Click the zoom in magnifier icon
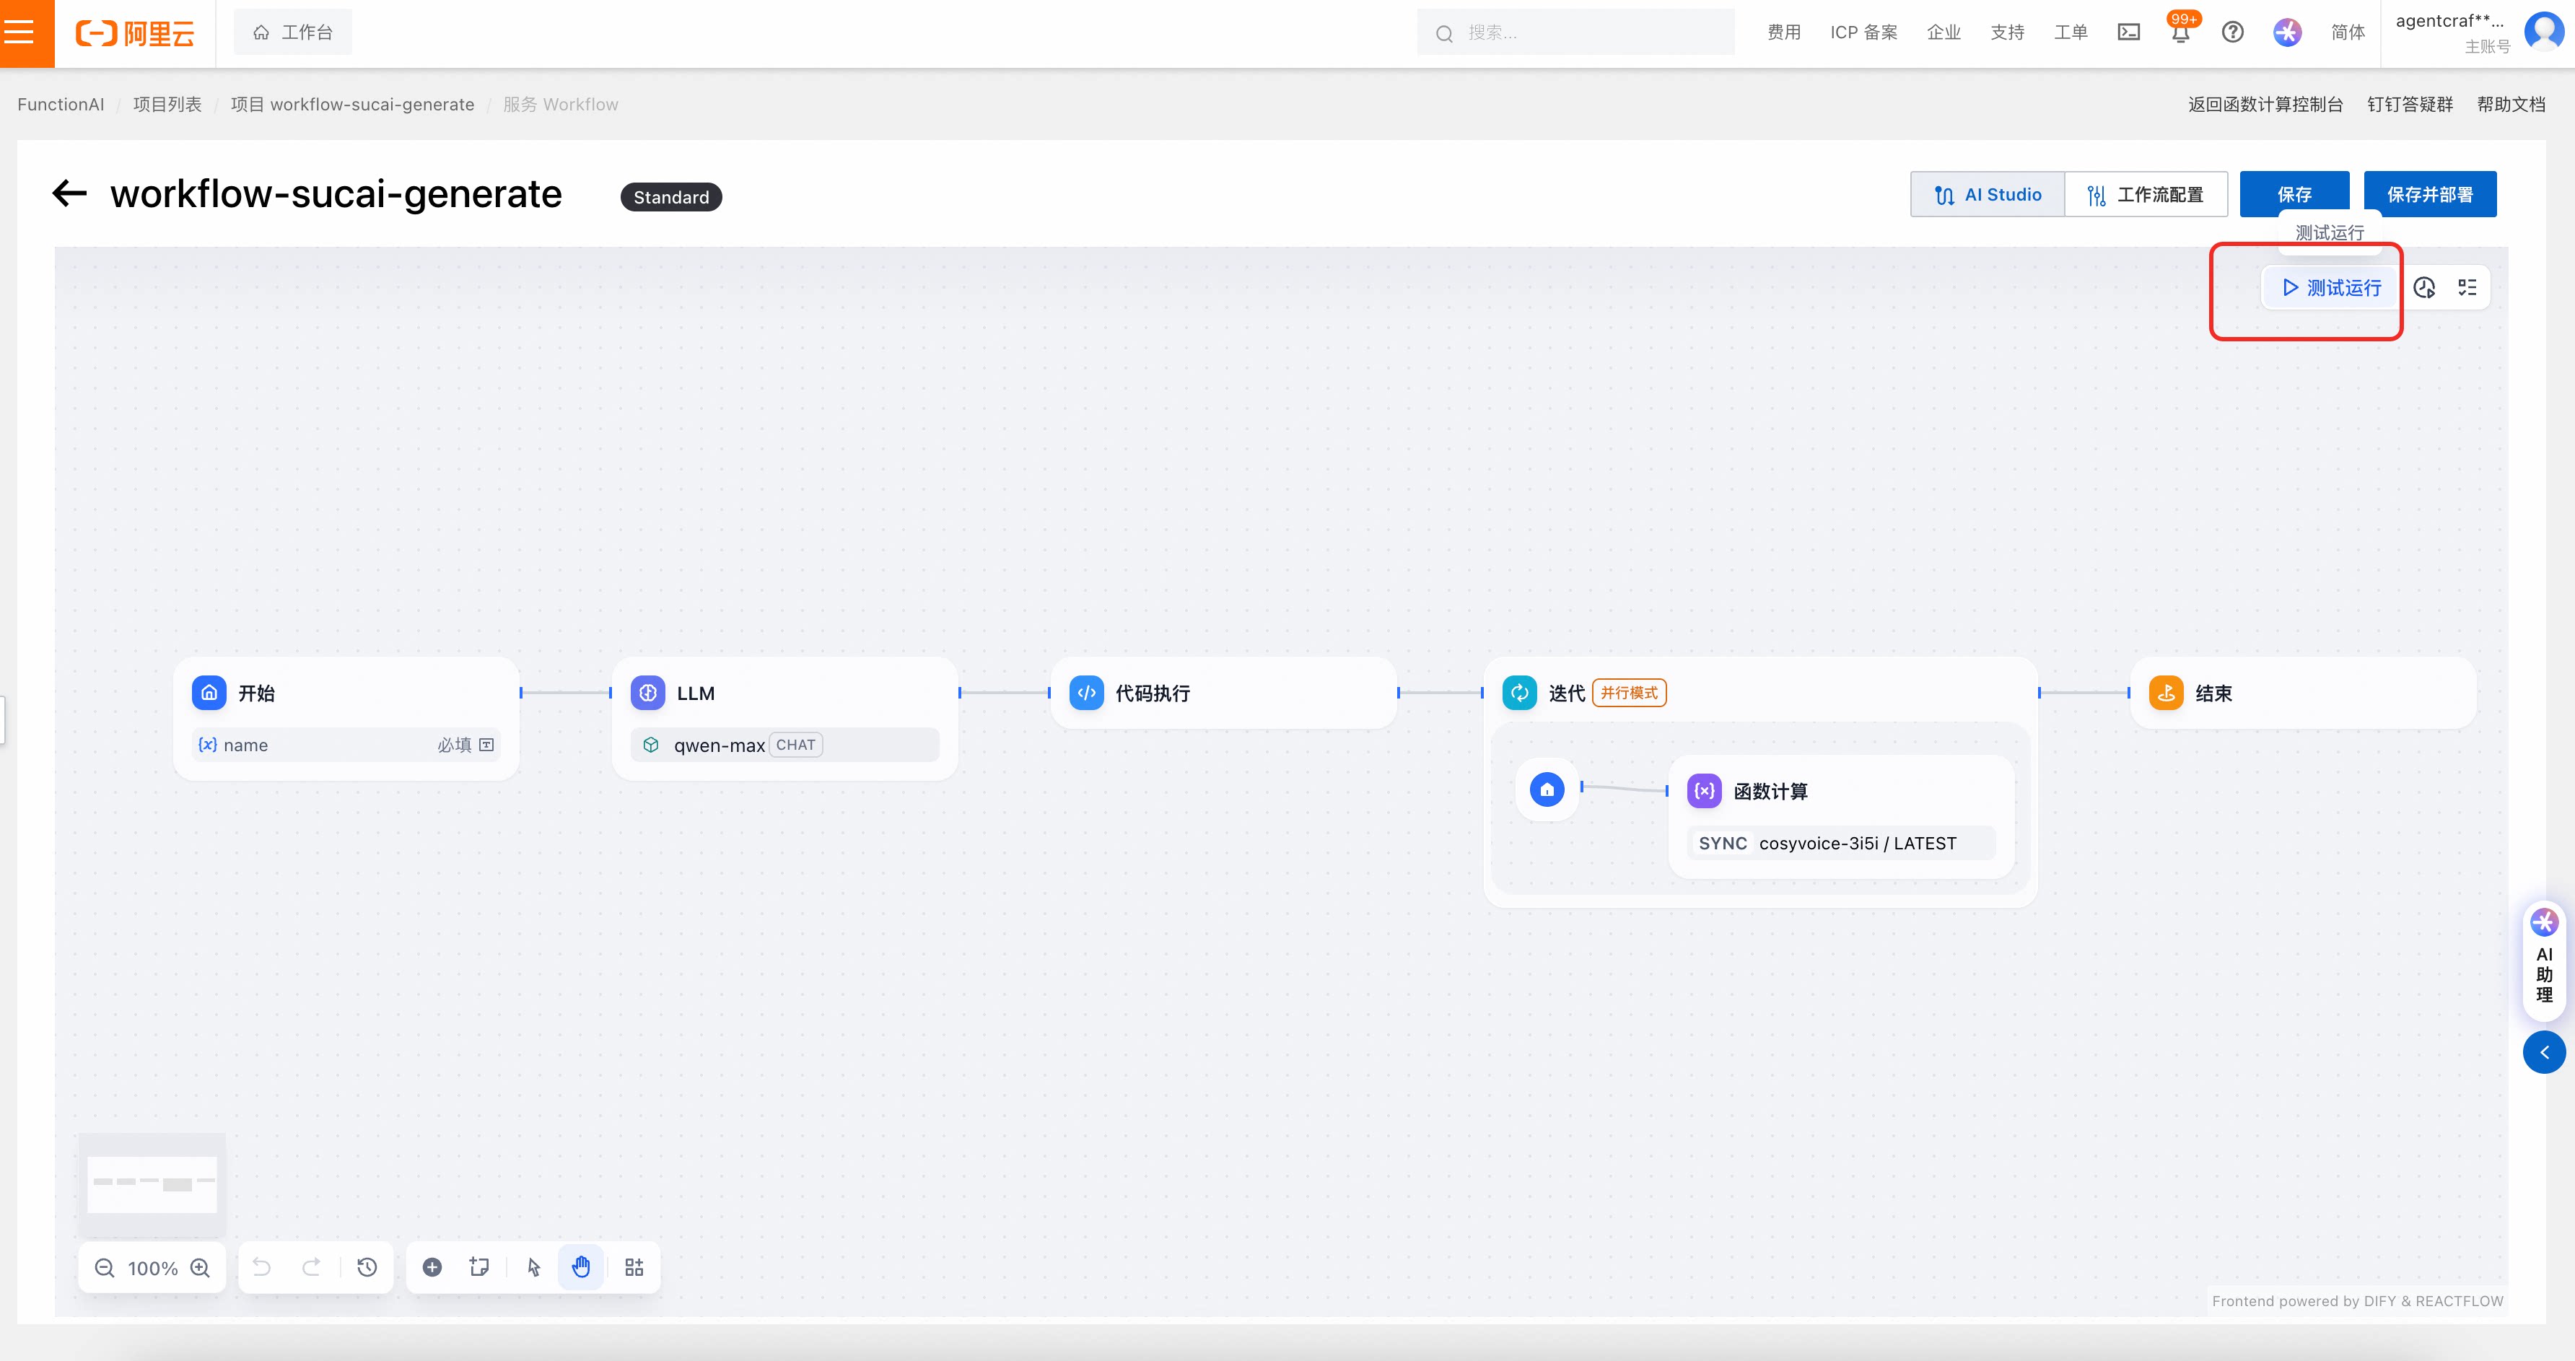This screenshot has width=2575, height=1361. click(200, 1267)
